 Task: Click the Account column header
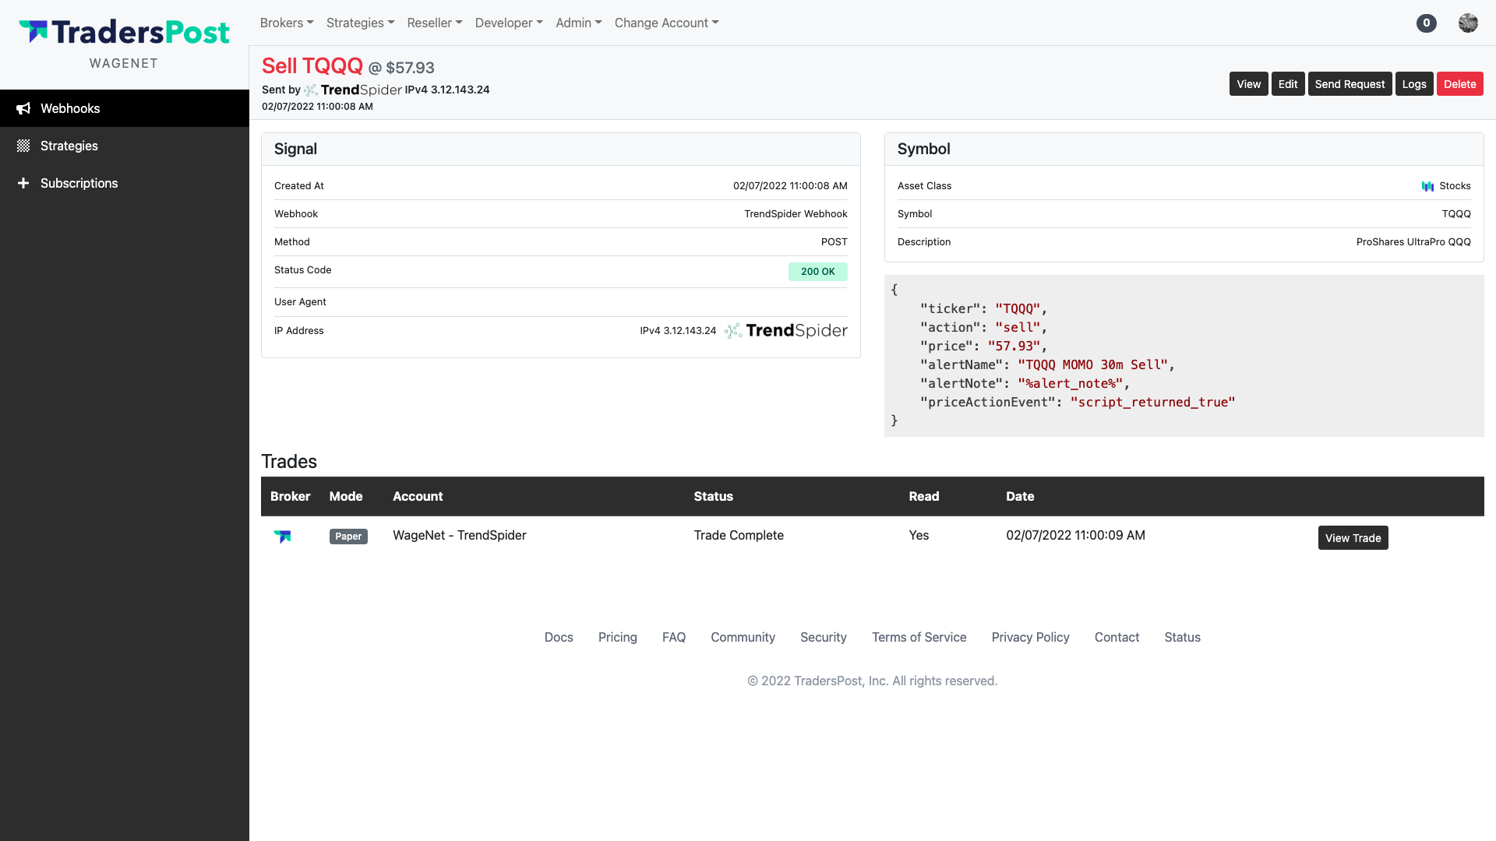pyautogui.click(x=418, y=496)
